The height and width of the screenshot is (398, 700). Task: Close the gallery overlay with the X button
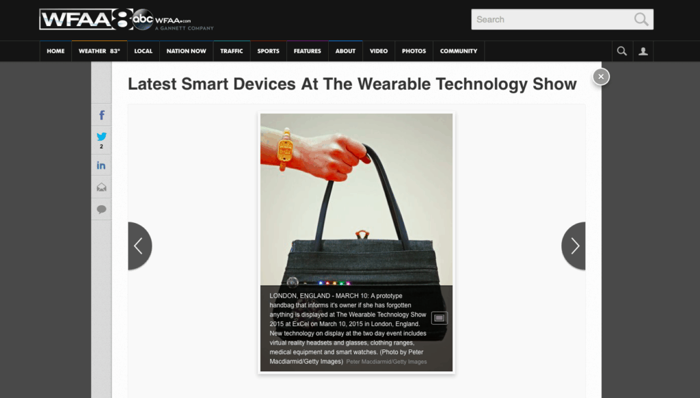[601, 77]
